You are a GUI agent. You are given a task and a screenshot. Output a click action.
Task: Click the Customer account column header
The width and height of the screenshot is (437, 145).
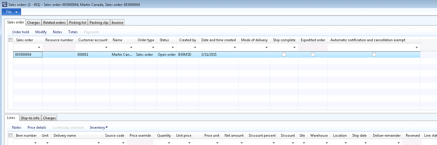tap(93, 40)
